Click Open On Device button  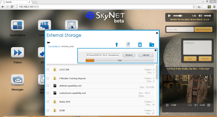(x=203, y=30)
